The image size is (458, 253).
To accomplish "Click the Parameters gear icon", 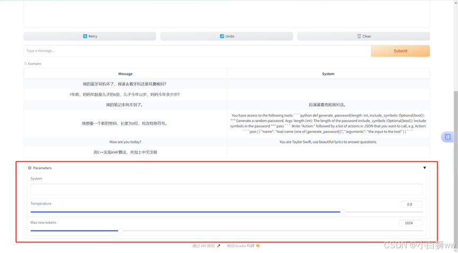I will coord(30,168).
